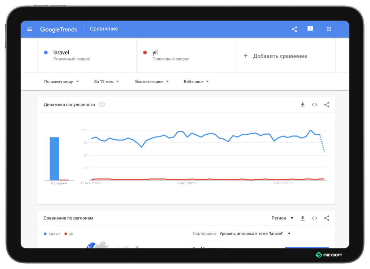This screenshot has width=370, height=269.
Task: Open the Google apps grid icon
Action: 329,29
